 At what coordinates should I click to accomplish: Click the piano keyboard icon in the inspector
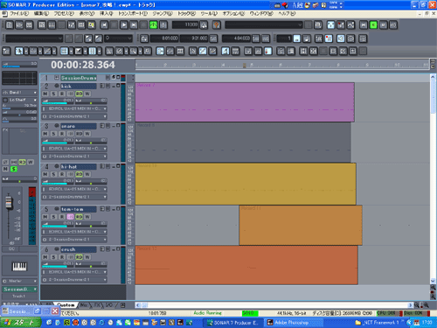(x=19, y=266)
